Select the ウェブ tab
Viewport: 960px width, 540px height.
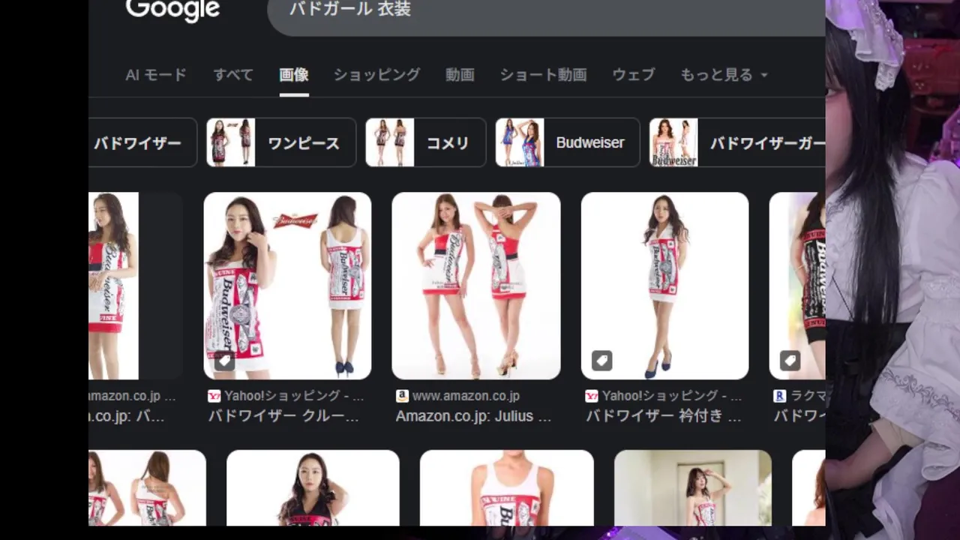coord(634,75)
